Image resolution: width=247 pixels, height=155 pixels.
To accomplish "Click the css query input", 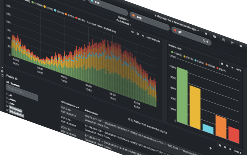I will 108,7.
